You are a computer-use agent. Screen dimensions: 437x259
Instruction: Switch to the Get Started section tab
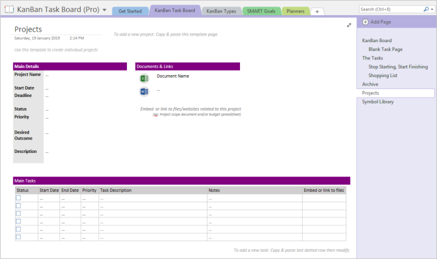[x=130, y=11]
